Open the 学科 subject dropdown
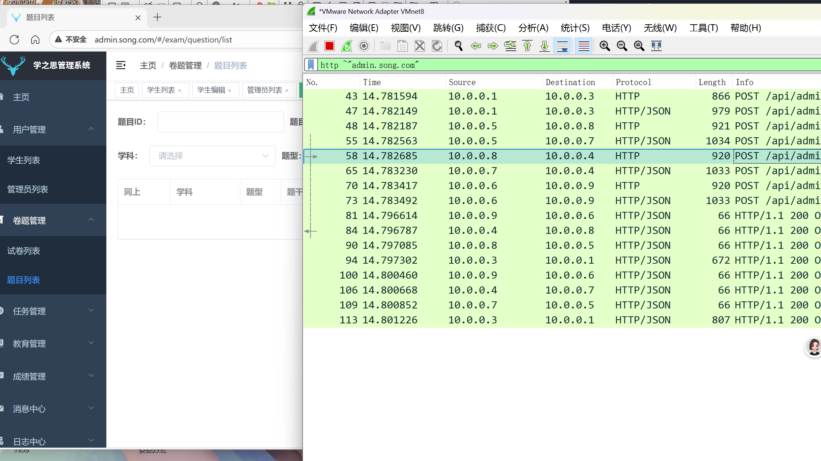The image size is (821, 461). (212, 156)
